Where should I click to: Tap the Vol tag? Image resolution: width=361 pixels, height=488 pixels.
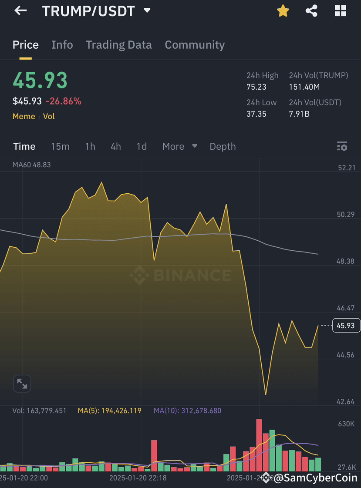tap(49, 116)
